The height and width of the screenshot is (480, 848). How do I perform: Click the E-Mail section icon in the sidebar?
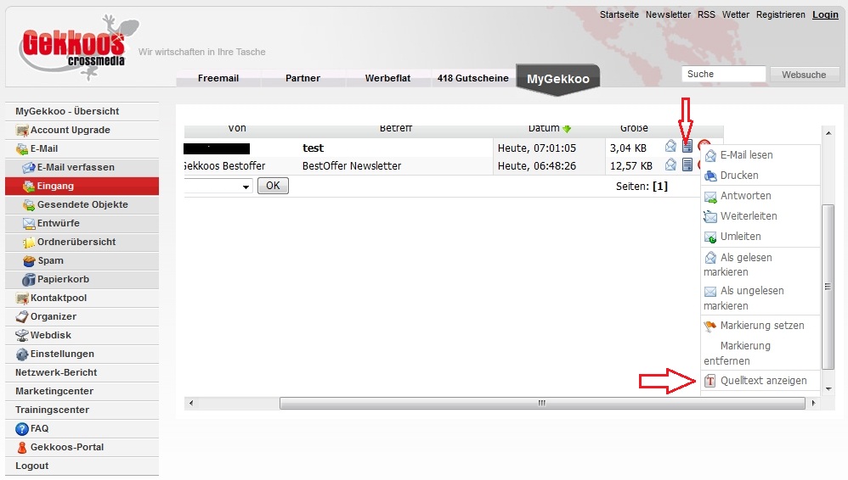click(22, 149)
